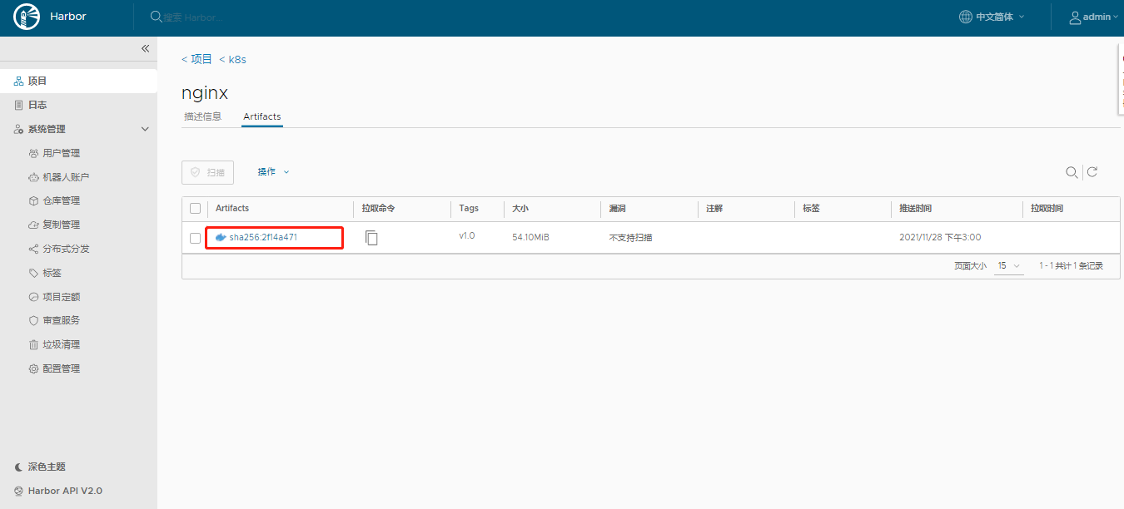1124x509 pixels.
Task: Open the page size 15 dropdown
Action: 1008,266
